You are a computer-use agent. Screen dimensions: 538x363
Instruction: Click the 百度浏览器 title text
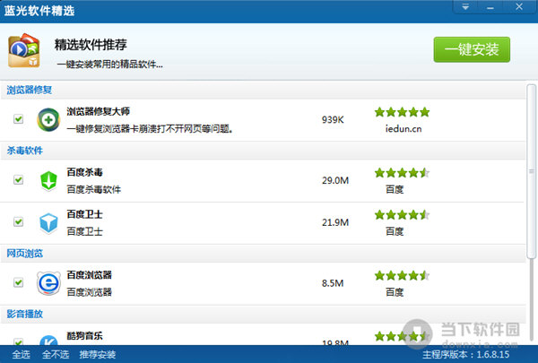pos(89,275)
